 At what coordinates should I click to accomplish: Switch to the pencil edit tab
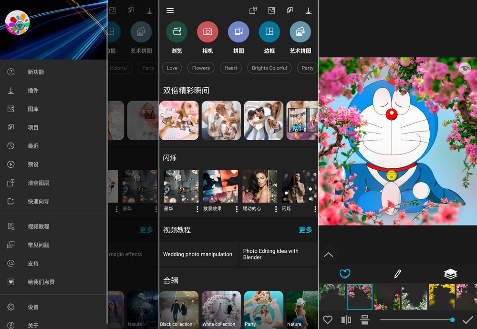[398, 274]
